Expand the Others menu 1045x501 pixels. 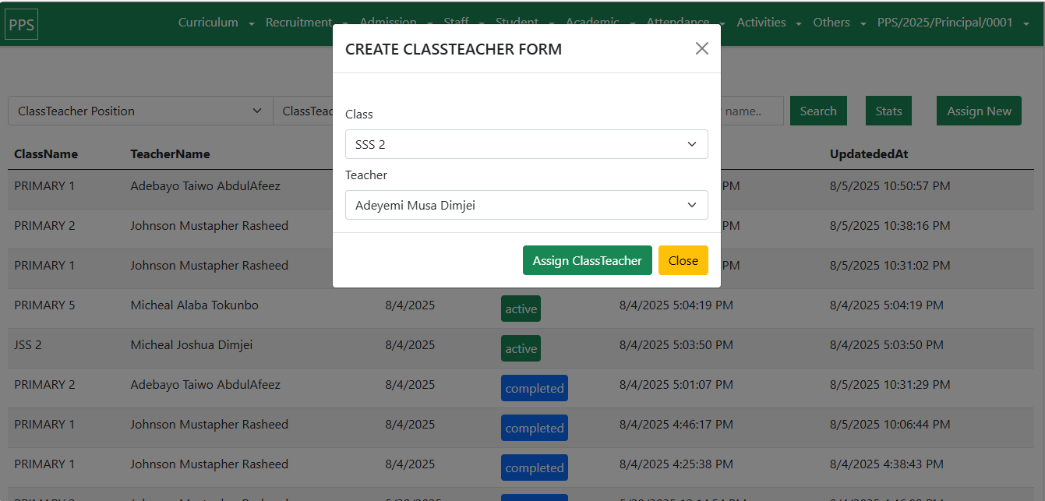point(838,23)
